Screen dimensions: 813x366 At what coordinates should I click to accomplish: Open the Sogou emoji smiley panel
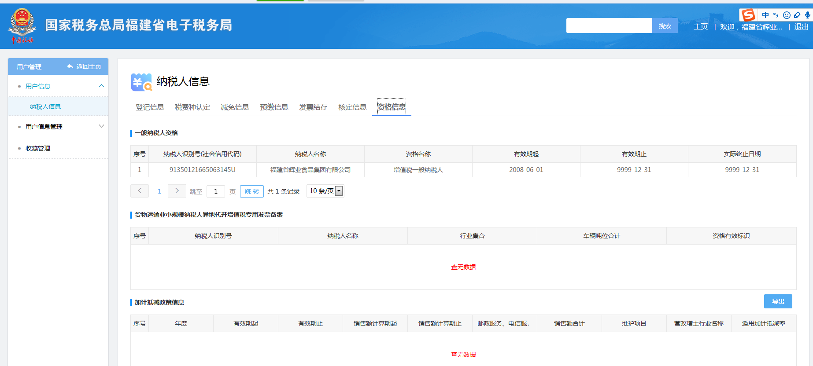[787, 15]
